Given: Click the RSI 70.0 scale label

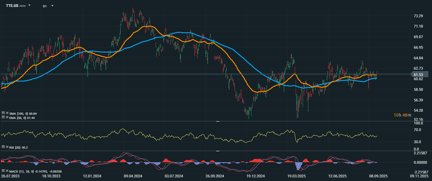Looking at the screenshot, I should [x=418, y=130].
